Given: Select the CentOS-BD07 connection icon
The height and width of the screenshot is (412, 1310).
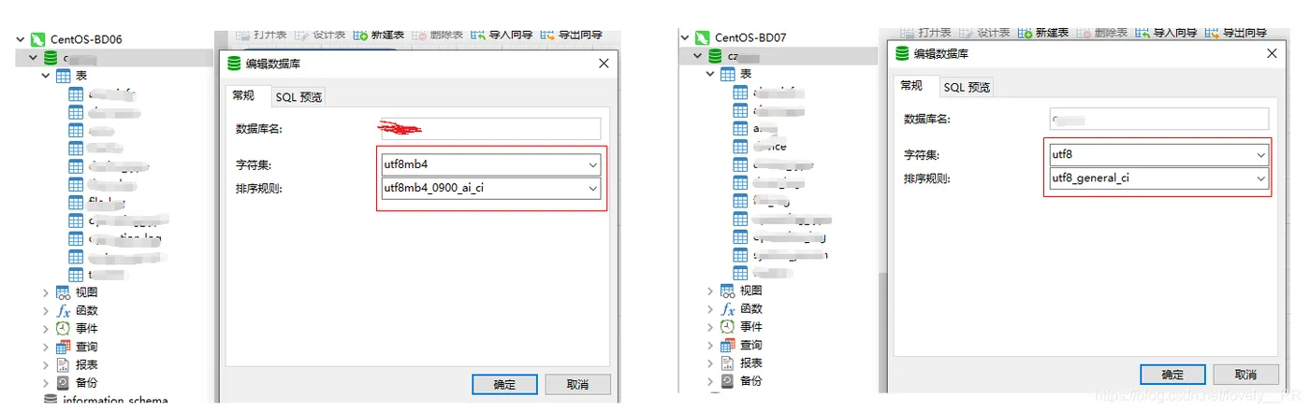Looking at the screenshot, I should click(704, 38).
